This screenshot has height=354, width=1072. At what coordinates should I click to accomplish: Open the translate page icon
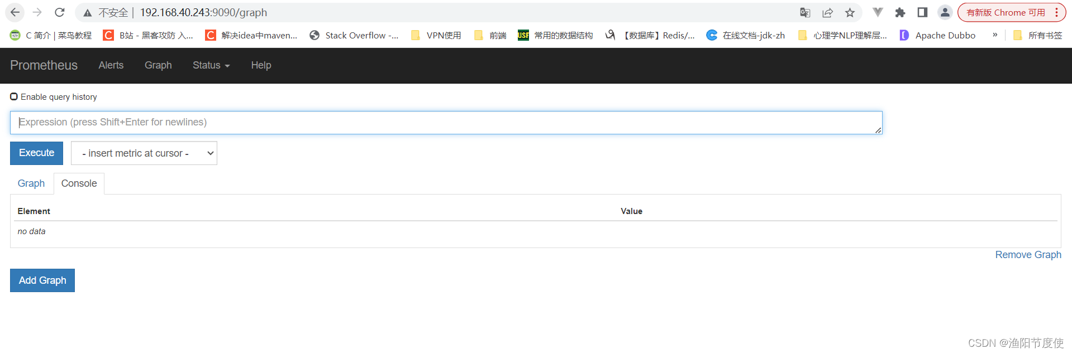coord(805,12)
